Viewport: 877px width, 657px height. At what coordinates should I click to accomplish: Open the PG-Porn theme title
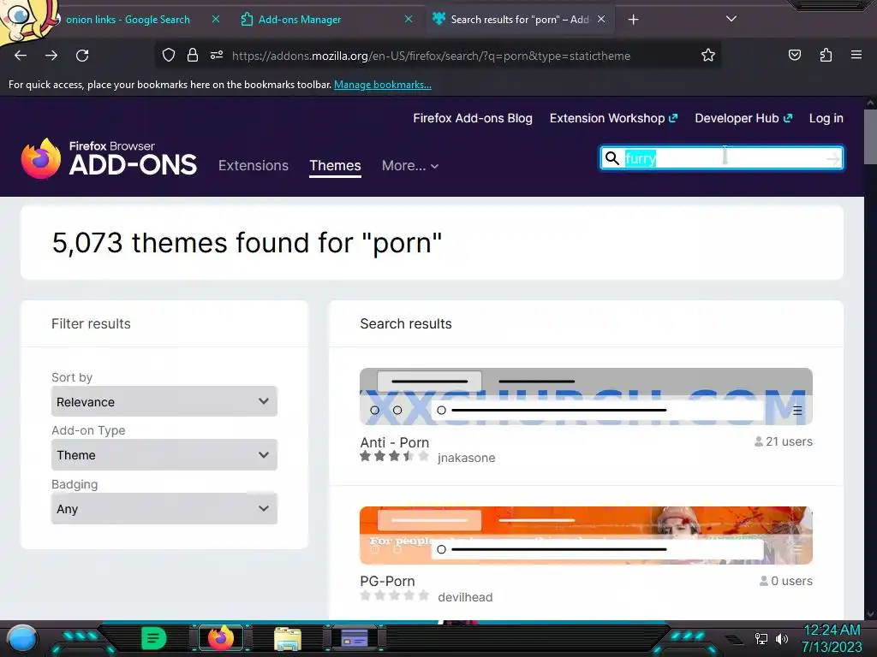[x=387, y=581]
